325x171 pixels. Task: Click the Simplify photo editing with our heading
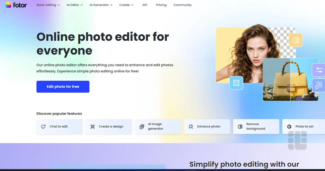(x=244, y=164)
